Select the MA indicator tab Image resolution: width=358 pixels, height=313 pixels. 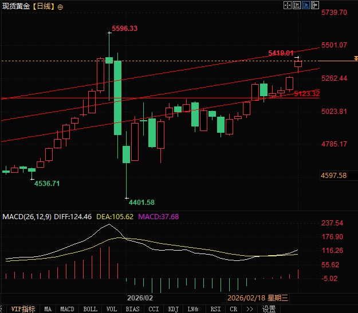[x=48, y=309]
